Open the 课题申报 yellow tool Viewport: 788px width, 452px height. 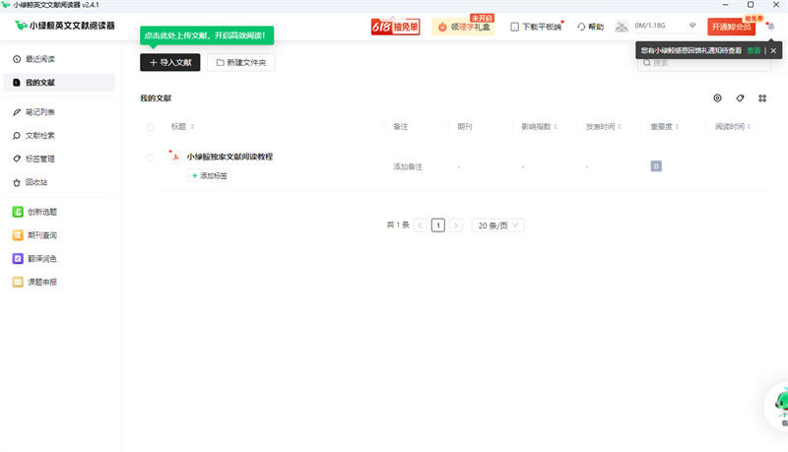[x=34, y=283]
